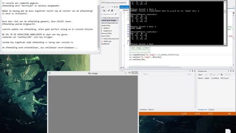Click the Condition column header
The width and height of the screenshot is (236, 133).
pyautogui.click(x=215, y=78)
